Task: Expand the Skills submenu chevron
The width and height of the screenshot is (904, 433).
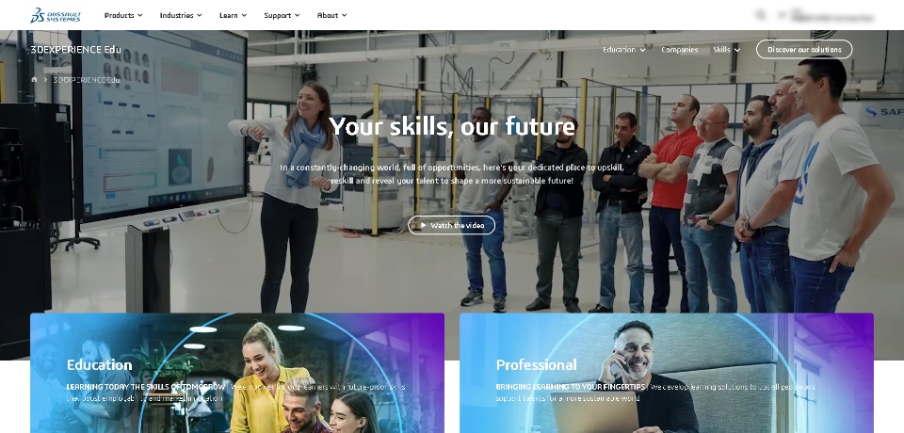Action: (737, 50)
